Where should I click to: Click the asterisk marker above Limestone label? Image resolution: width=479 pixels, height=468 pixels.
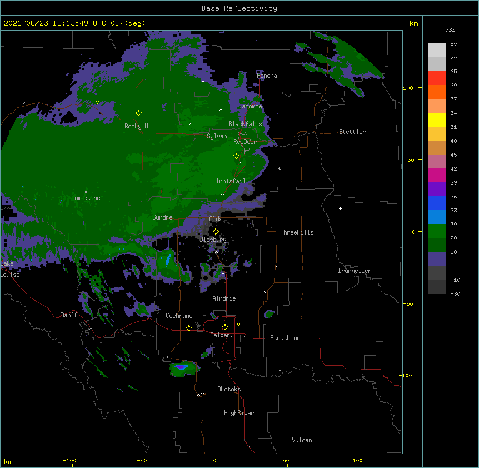pyautogui.click(x=85, y=192)
